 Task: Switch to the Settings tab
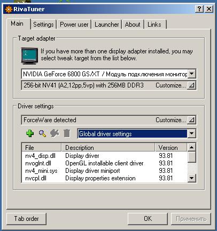(x=43, y=25)
